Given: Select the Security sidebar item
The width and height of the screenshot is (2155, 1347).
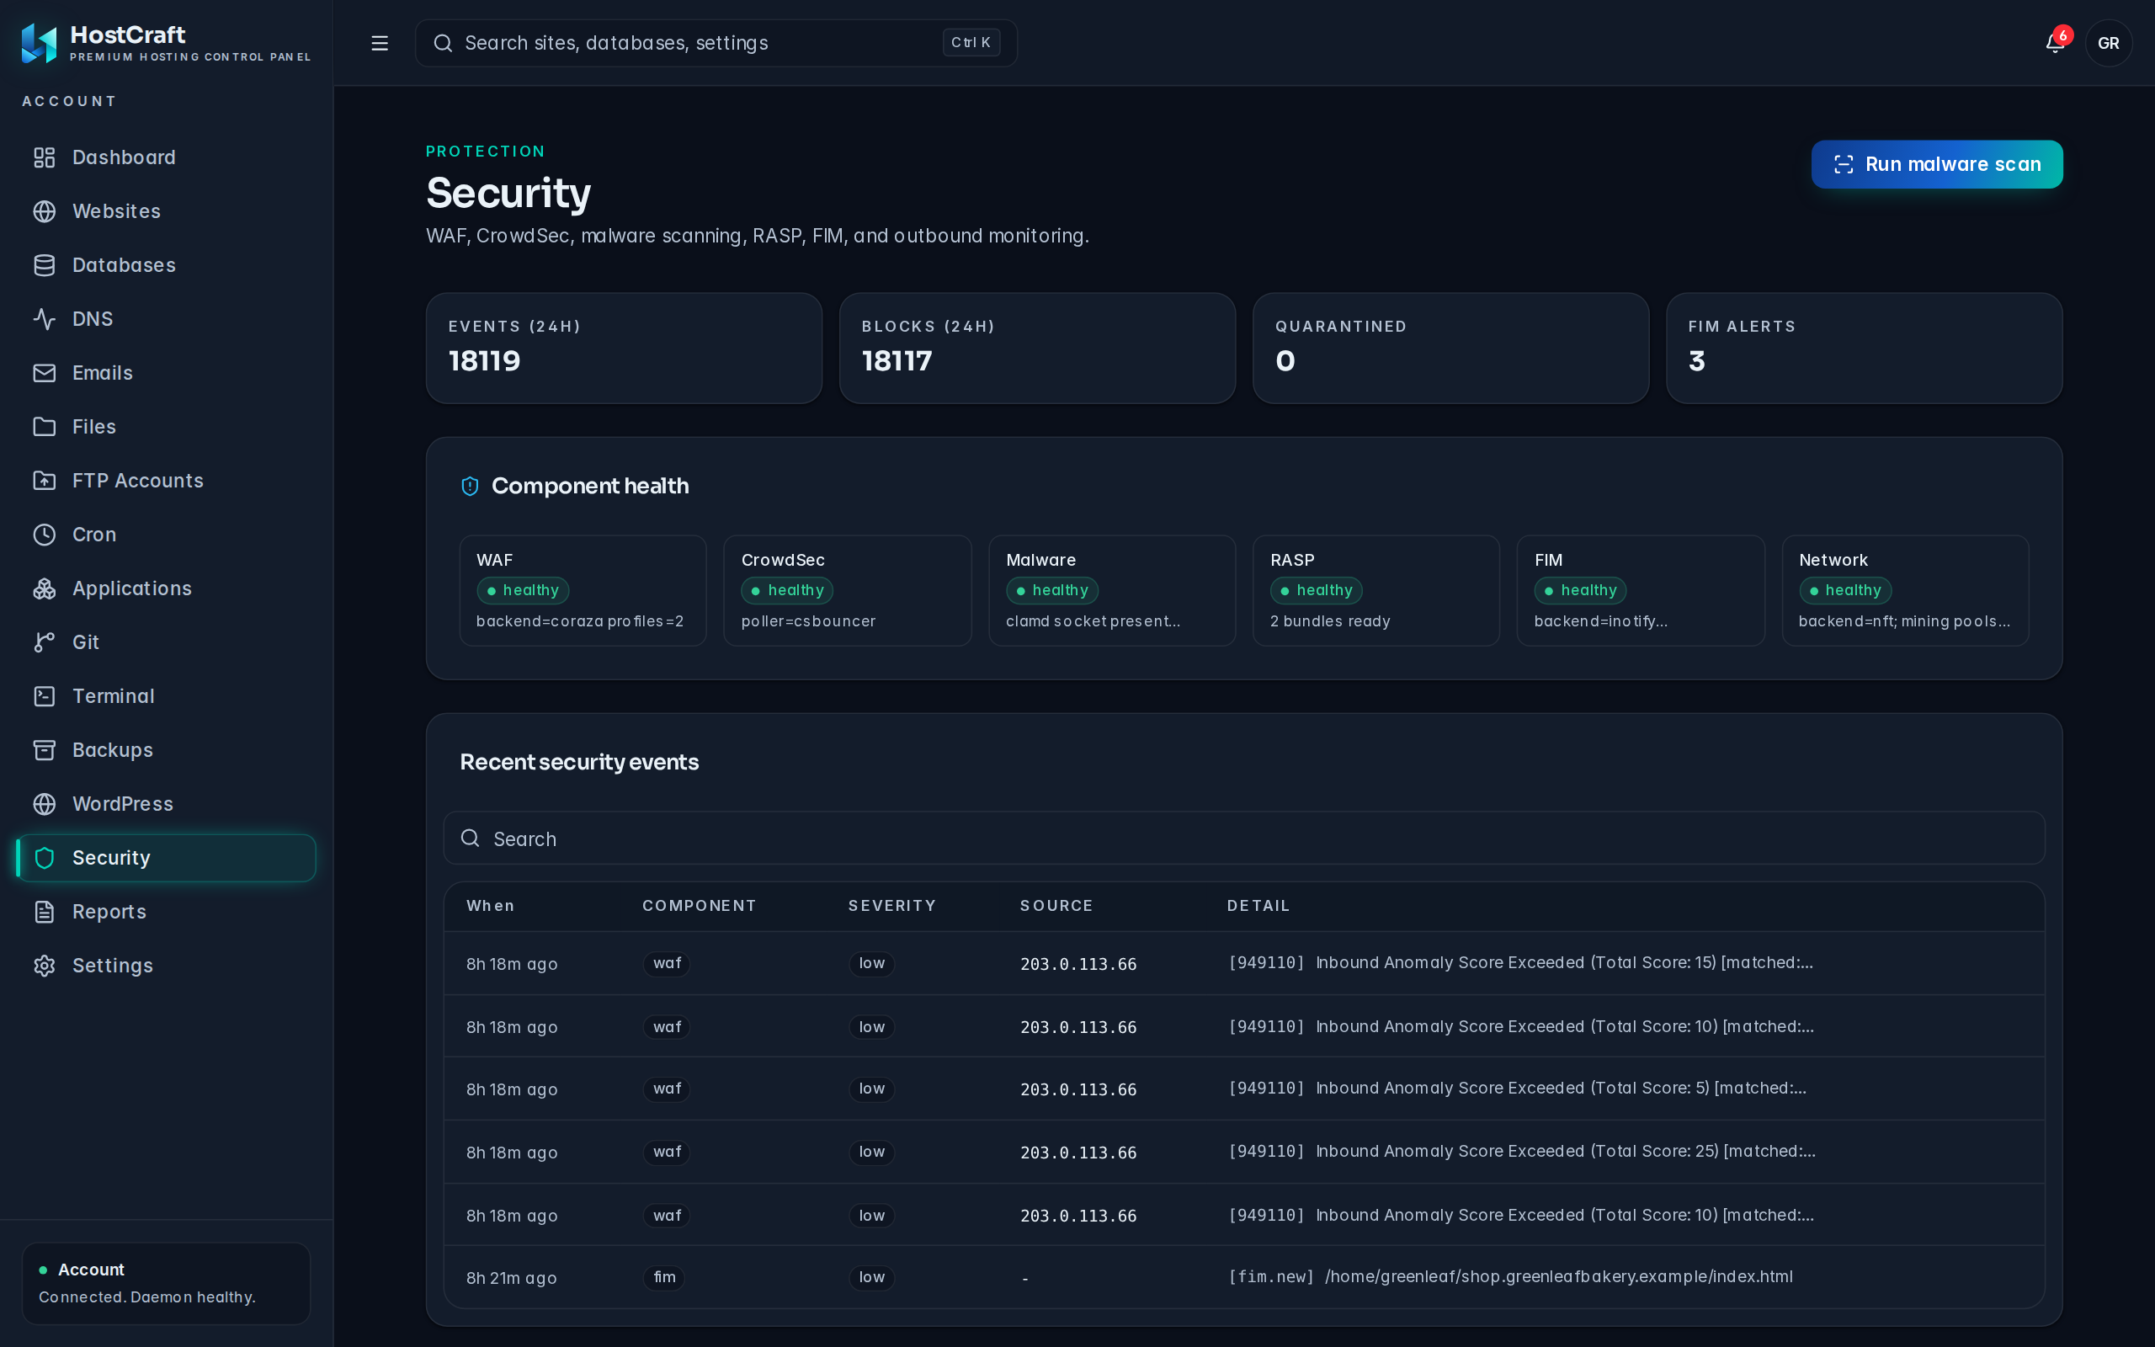Looking at the screenshot, I should pos(166,858).
